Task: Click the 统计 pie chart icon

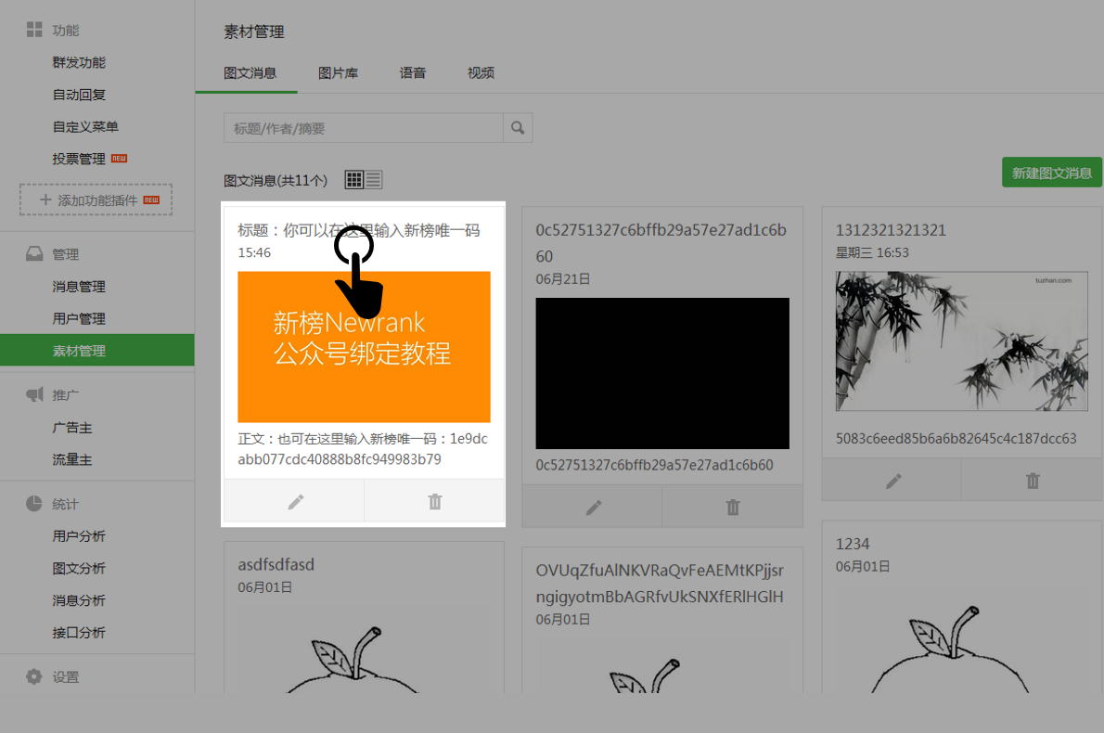Action: (x=34, y=504)
